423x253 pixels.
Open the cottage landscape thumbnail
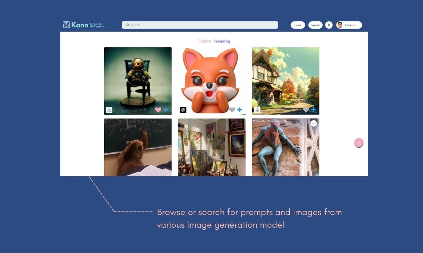coord(286,81)
